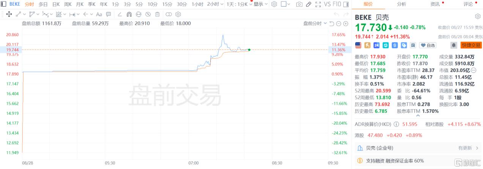This screenshot has width=483, height=169.
Task: Delete drawings with the trash icon
Action: pos(158,14)
